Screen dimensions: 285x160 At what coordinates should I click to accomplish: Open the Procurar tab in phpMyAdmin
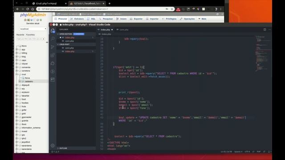tap(61, 19)
